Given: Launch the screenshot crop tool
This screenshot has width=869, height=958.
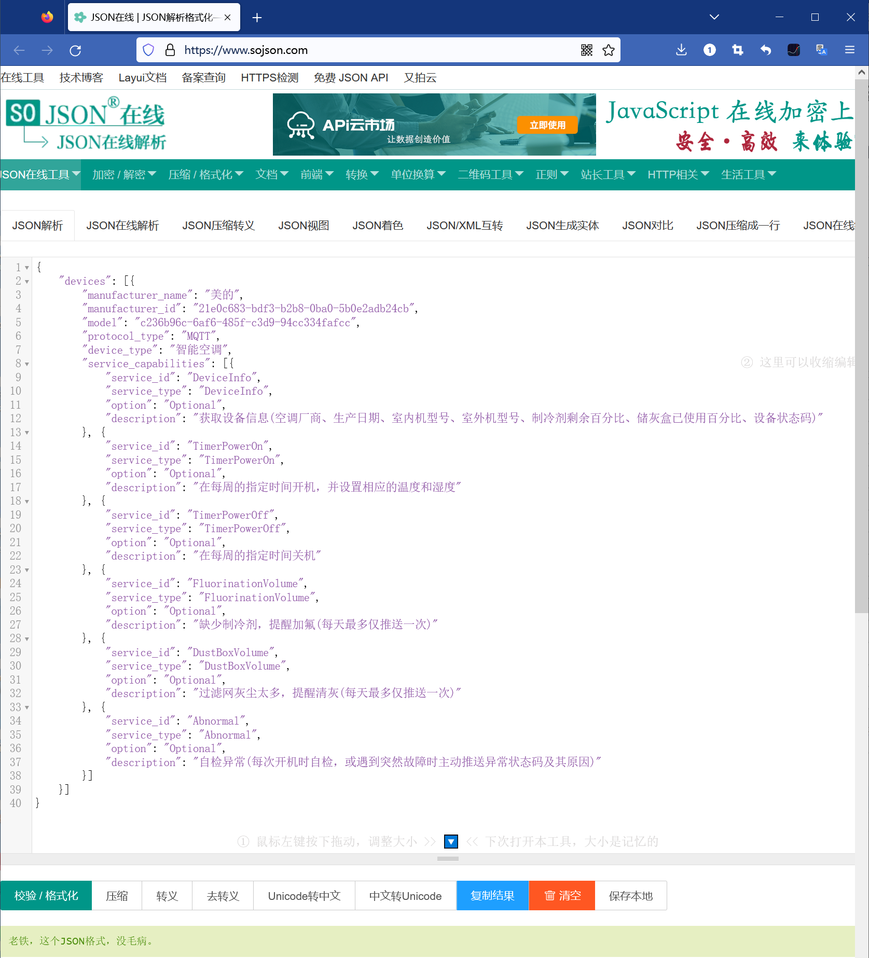Looking at the screenshot, I should tap(738, 50).
